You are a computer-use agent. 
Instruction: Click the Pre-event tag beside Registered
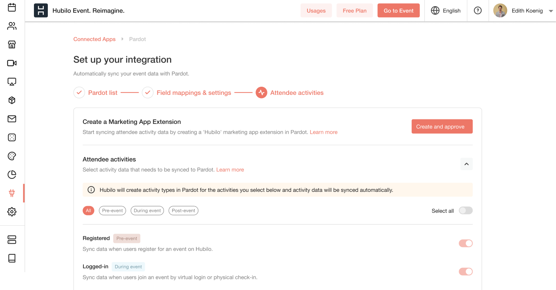127,238
